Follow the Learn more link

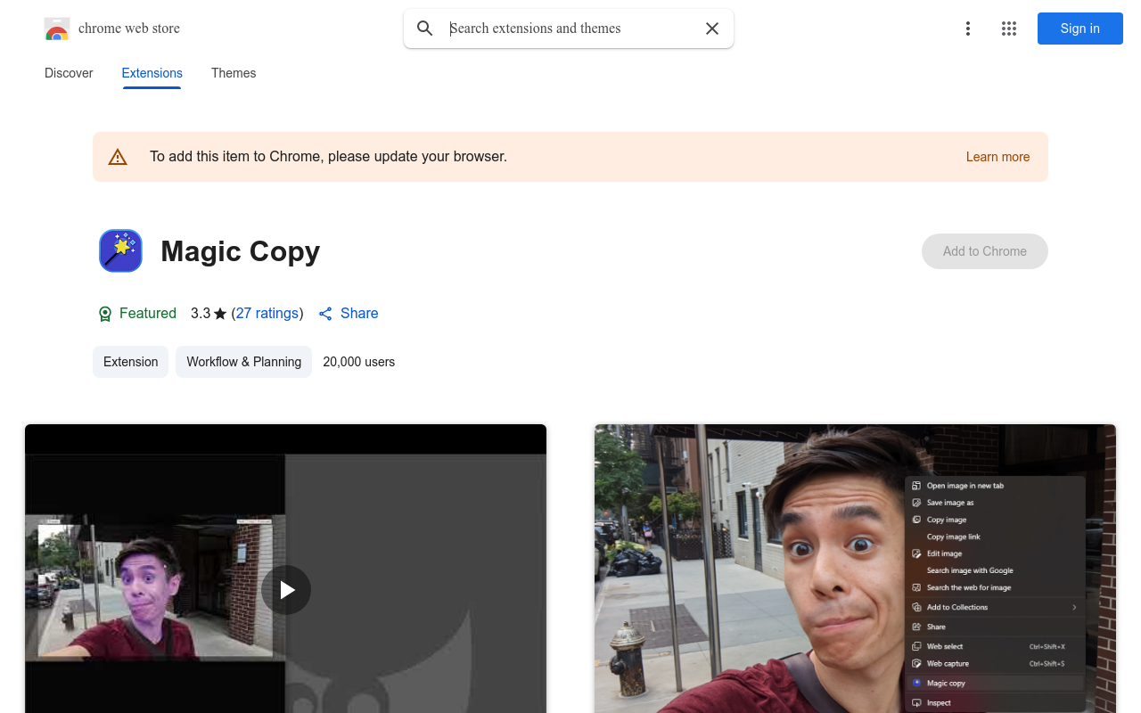997,157
